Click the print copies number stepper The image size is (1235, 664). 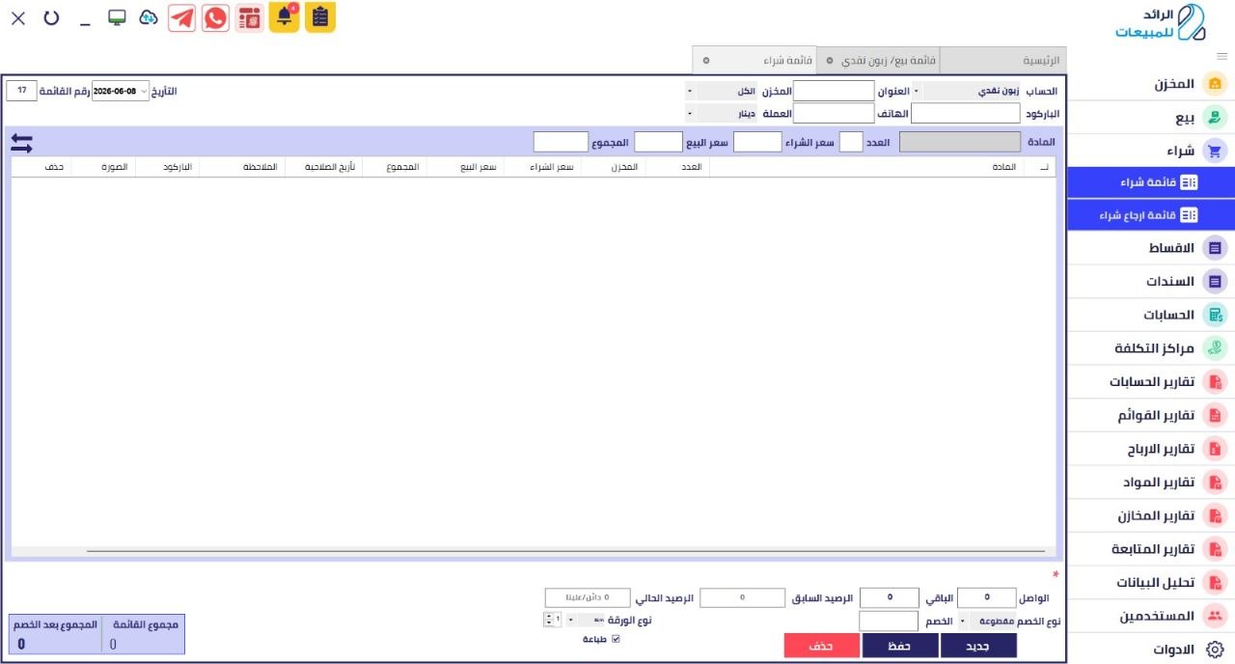(549, 620)
